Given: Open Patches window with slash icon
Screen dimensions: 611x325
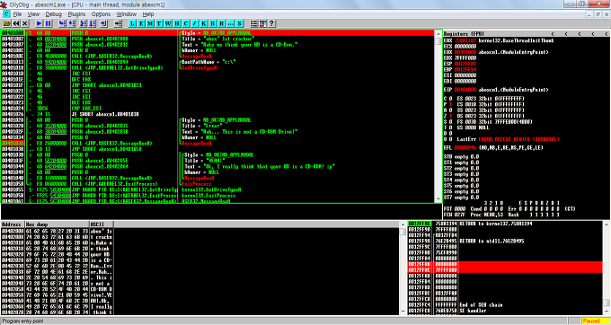Looking at the screenshot, I should (x=195, y=23).
